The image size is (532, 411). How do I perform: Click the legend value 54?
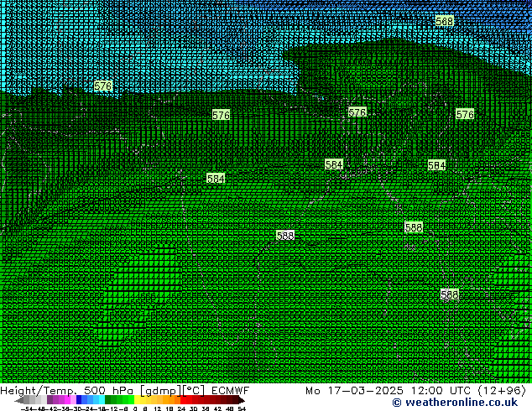click(241, 409)
